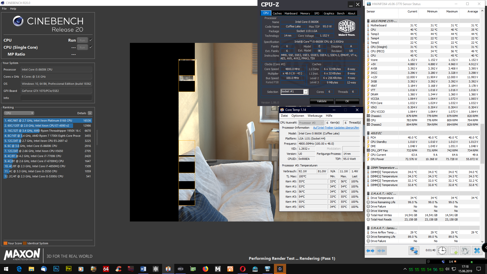Open HWiNFO settings gear icon
This screenshot has width=487, height=274.
465,251
